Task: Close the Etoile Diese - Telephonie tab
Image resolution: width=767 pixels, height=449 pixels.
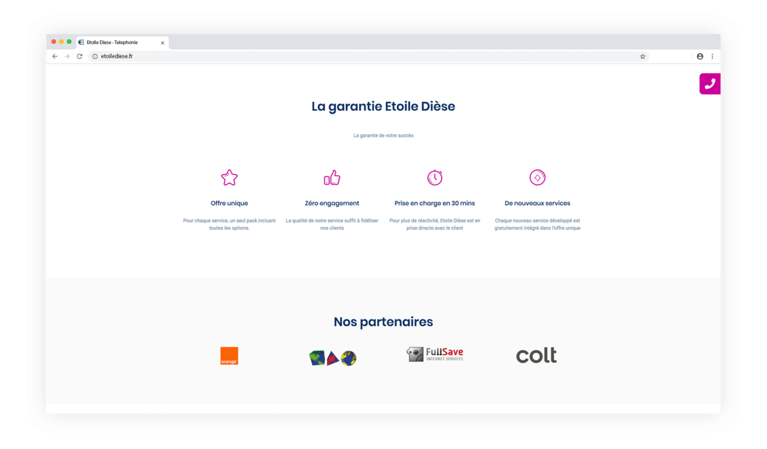Action: coord(162,43)
